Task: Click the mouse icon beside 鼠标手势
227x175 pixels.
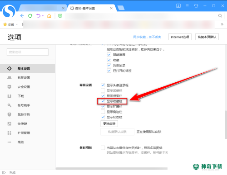Action: pyautogui.click(x=10, y=114)
